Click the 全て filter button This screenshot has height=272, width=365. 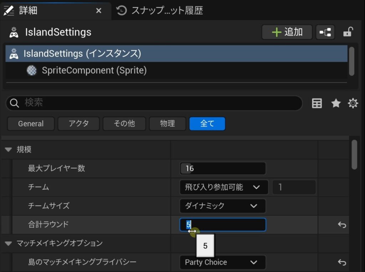click(207, 124)
